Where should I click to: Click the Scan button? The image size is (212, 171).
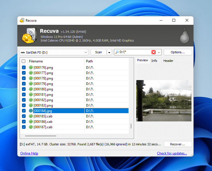click(x=99, y=52)
